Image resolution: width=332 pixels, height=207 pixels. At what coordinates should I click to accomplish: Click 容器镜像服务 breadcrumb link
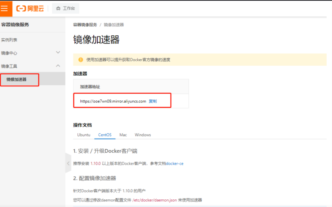pos(85,25)
